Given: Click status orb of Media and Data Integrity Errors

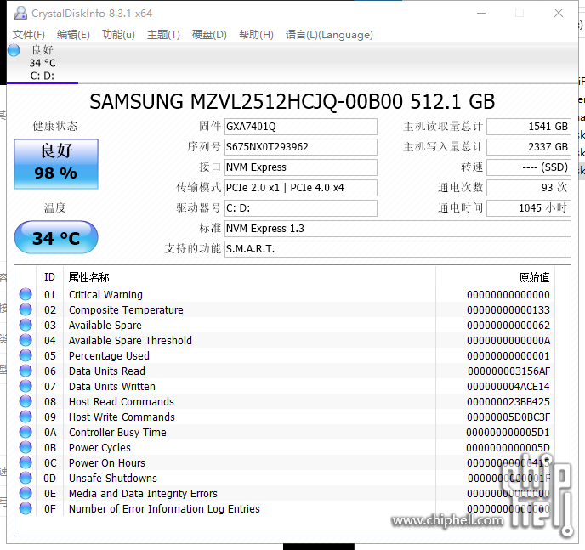Looking at the screenshot, I should [26, 493].
